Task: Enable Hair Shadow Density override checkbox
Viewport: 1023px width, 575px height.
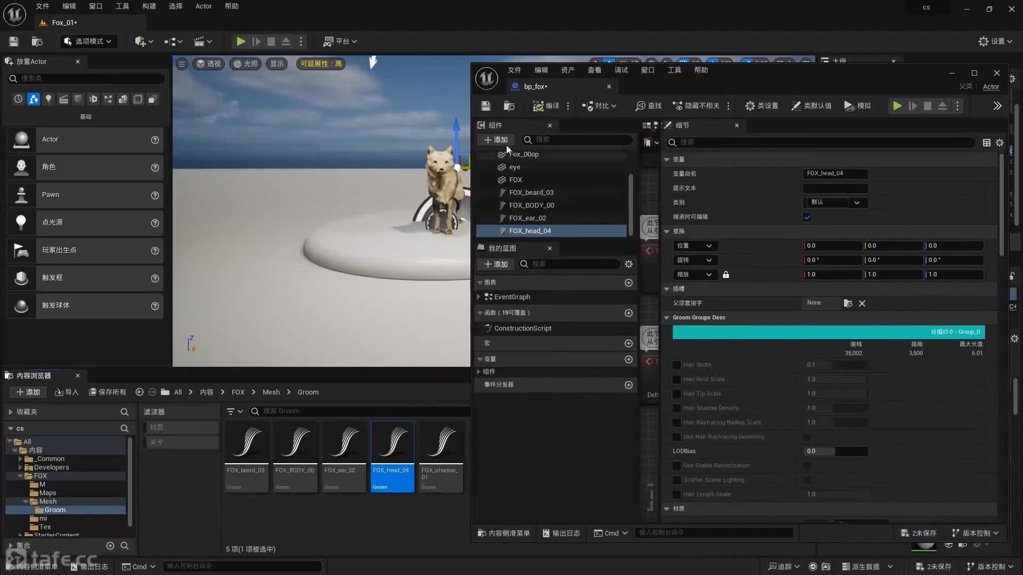Action: pos(677,408)
